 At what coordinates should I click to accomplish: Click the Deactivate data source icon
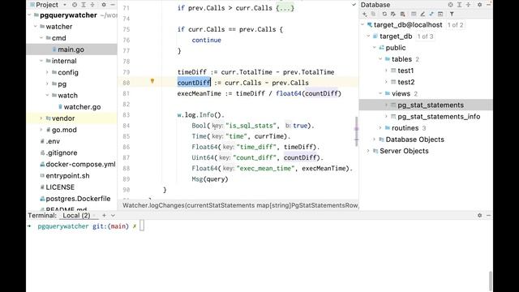[402, 14]
